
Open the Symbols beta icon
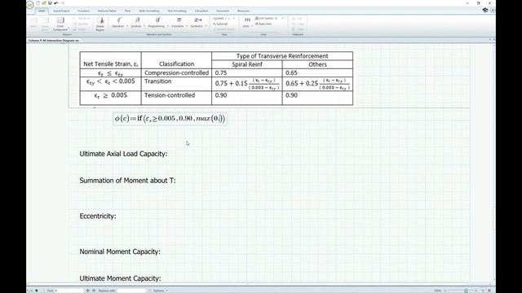pos(137,20)
